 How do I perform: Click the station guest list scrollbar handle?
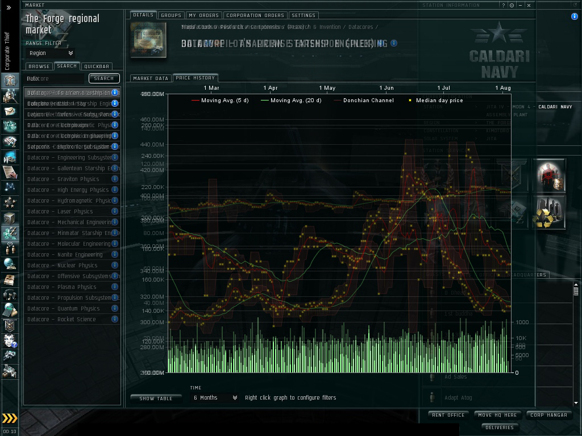pos(576,291)
